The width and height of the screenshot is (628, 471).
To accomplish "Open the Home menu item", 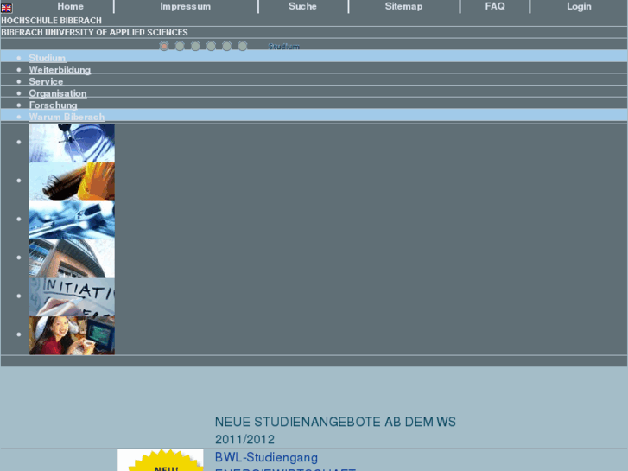I will 71,6.
